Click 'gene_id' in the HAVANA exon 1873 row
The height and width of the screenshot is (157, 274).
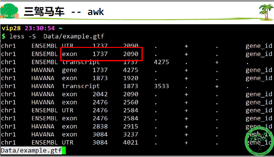point(259,78)
